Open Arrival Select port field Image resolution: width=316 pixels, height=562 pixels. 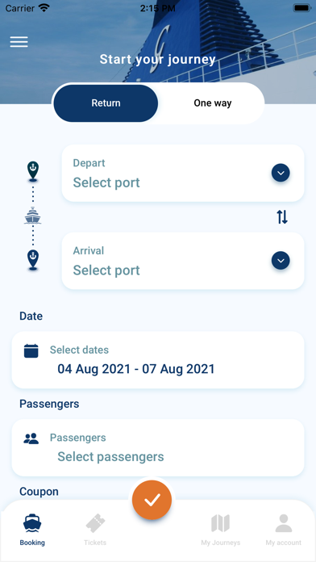183,261
